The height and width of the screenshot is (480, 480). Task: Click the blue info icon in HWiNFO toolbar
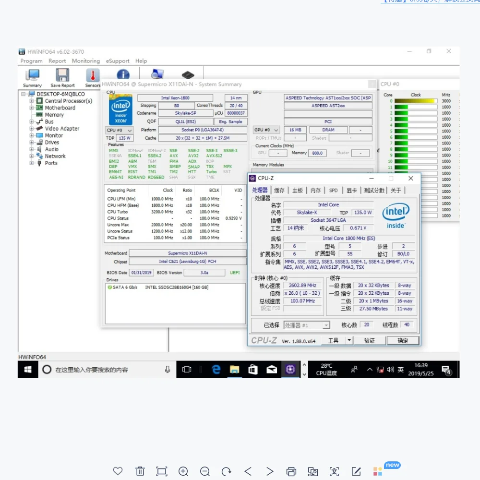(123, 74)
